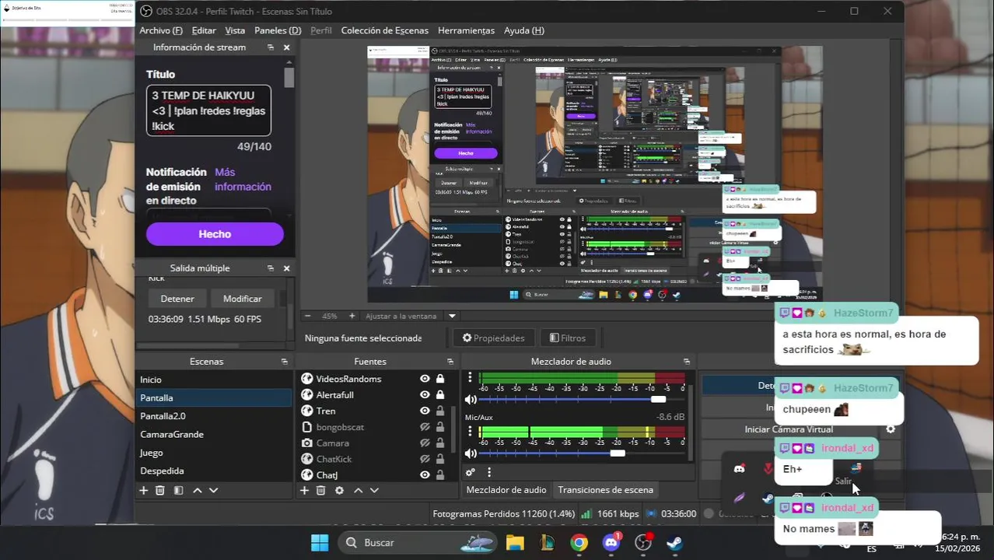Open the Más información link
The width and height of the screenshot is (994, 560).
click(243, 180)
